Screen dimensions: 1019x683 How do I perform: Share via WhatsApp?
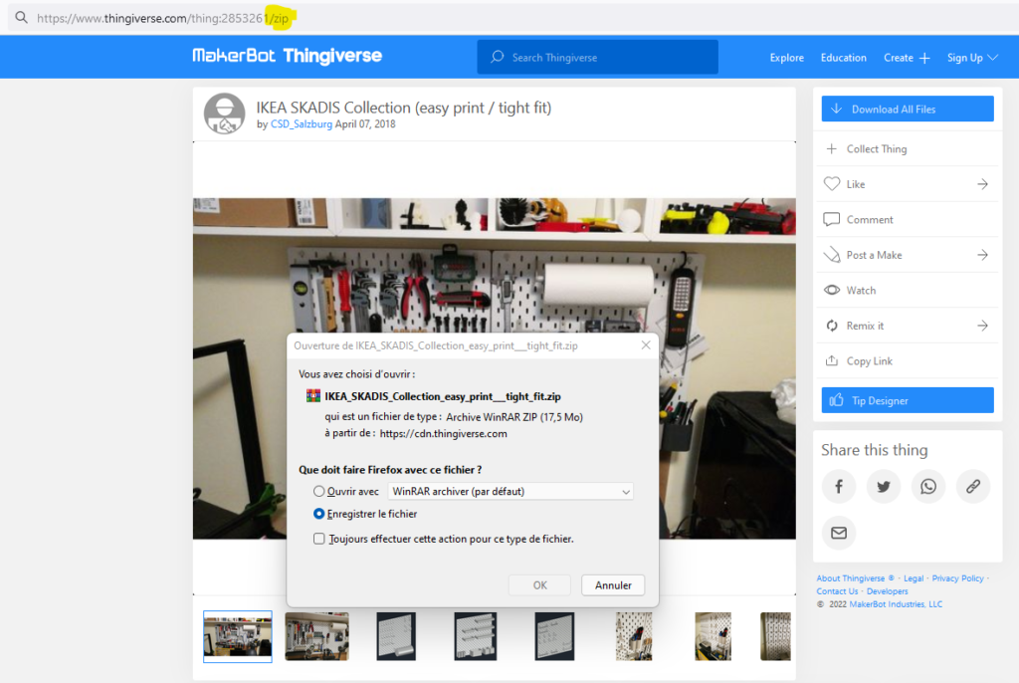pos(928,486)
